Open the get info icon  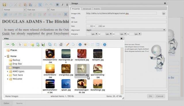pos(80,44)
